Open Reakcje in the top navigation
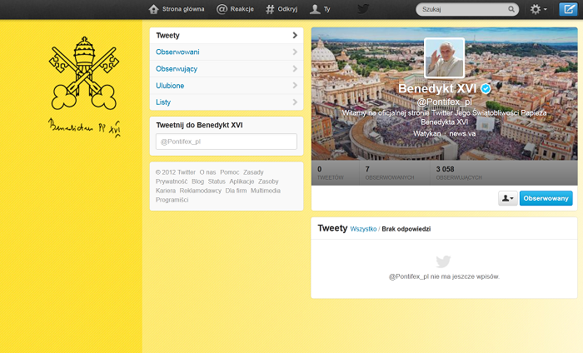 [236, 9]
